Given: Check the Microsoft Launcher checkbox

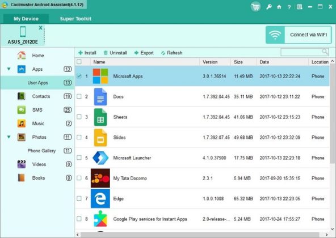Looking at the screenshot, I should (x=79, y=158).
